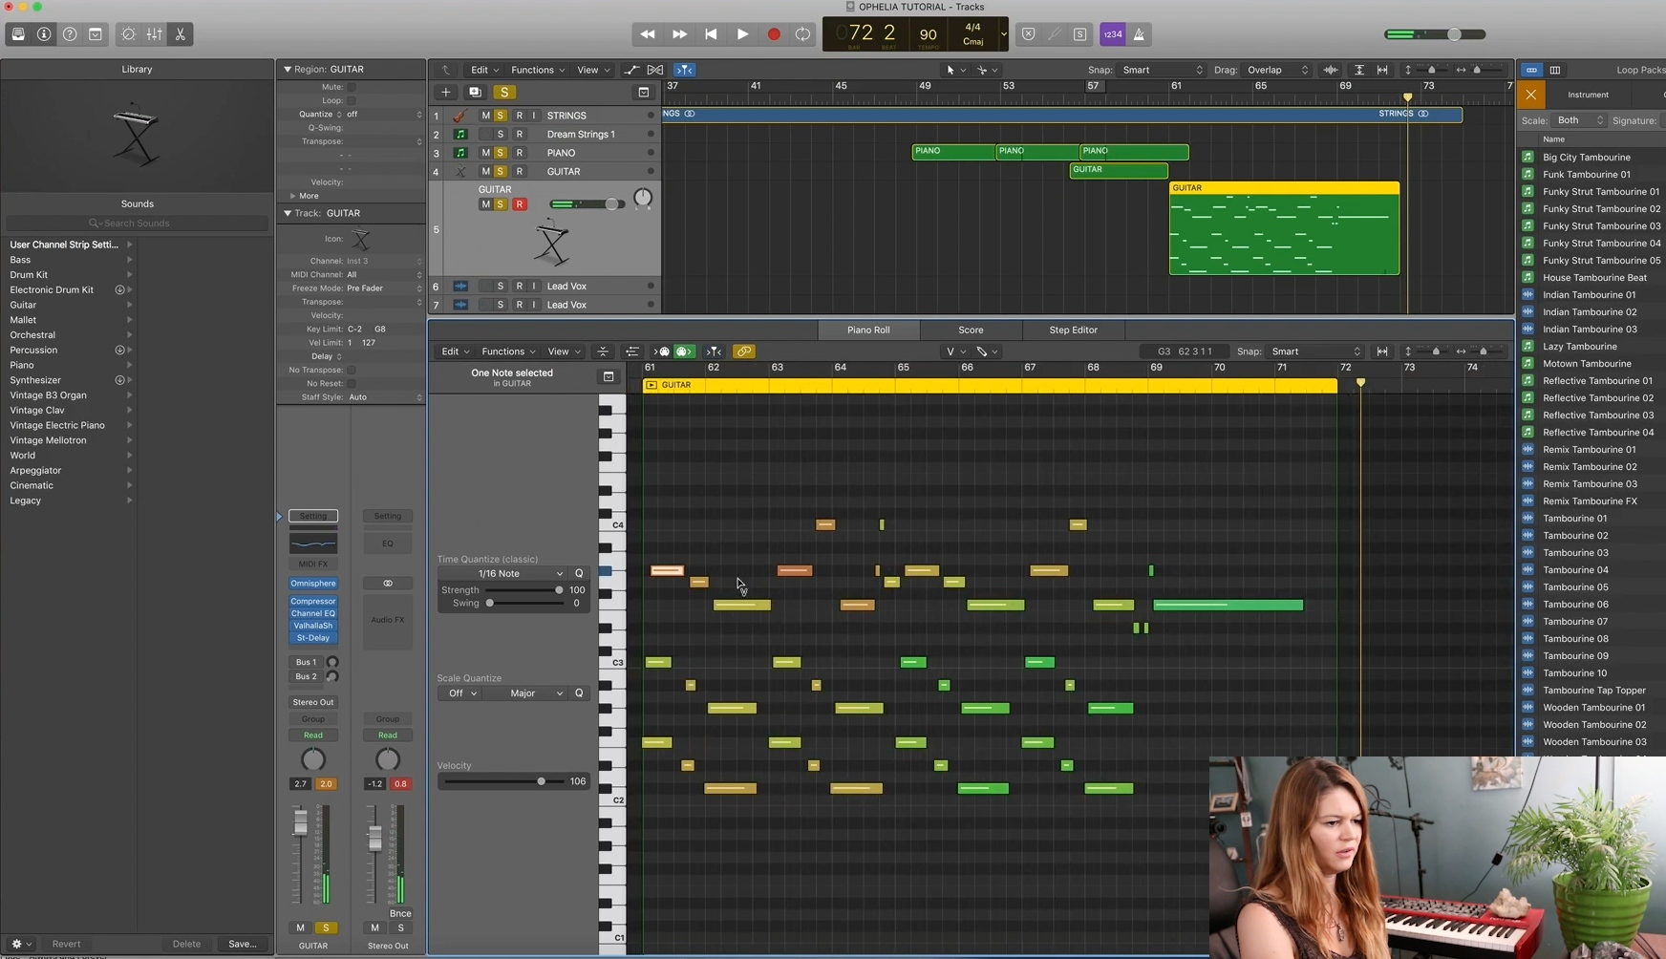
Task: Rewind the playhead
Action: (x=648, y=34)
